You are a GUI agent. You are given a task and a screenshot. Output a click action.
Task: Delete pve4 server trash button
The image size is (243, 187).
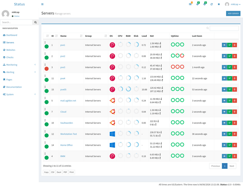pyautogui.click(x=235, y=79)
